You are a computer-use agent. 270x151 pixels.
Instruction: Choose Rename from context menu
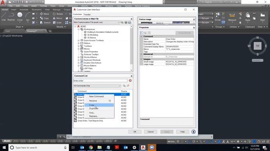(x=99, y=101)
